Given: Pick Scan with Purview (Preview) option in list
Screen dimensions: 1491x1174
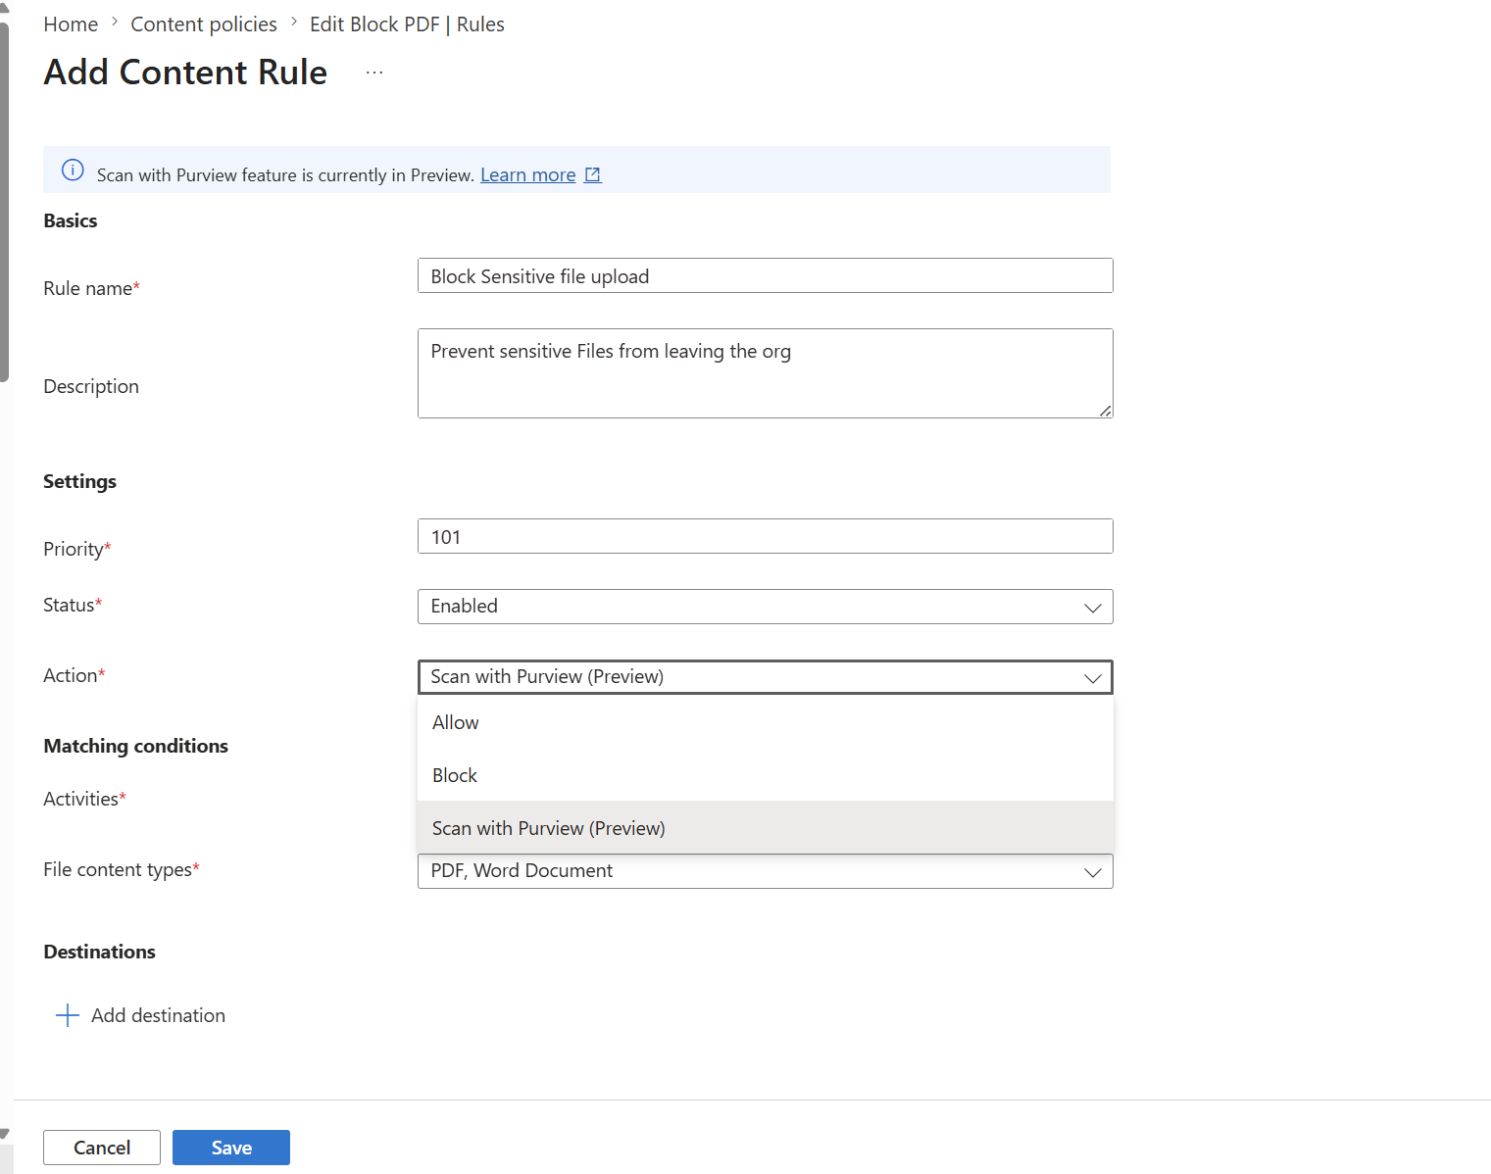Looking at the screenshot, I should point(549,828).
